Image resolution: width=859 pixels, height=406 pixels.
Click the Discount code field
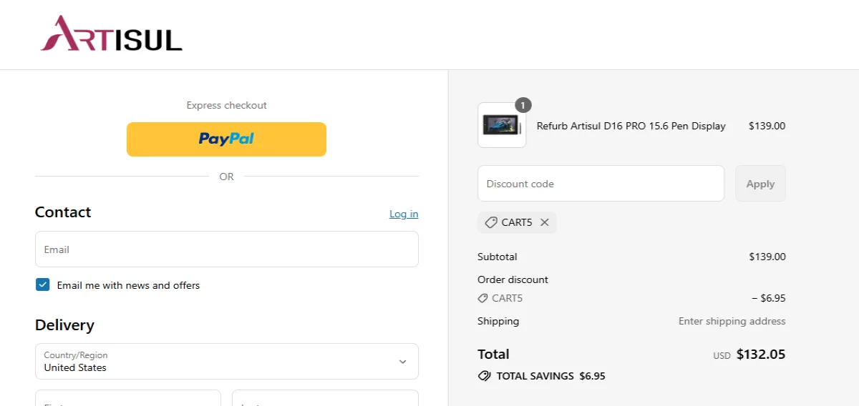[x=601, y=184]
